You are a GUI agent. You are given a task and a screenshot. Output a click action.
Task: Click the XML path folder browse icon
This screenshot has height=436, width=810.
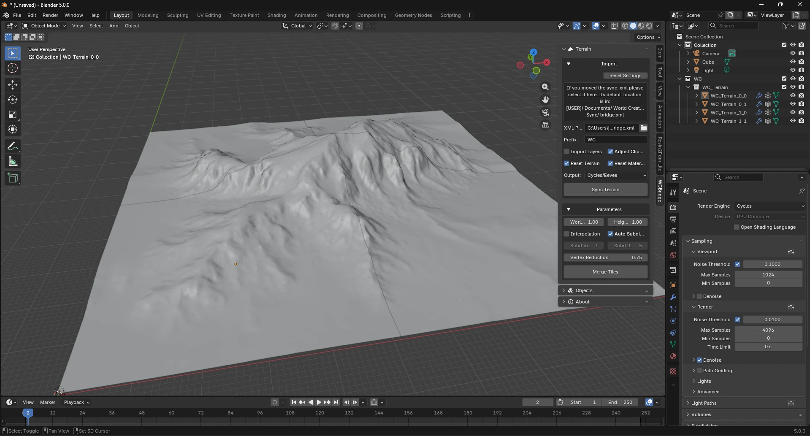[x=643, y=128]
